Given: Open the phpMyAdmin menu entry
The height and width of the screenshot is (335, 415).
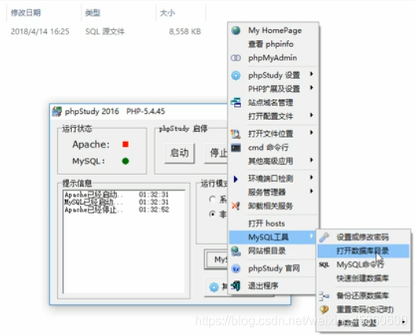Looking at the screenshot, I should [272, 58].
